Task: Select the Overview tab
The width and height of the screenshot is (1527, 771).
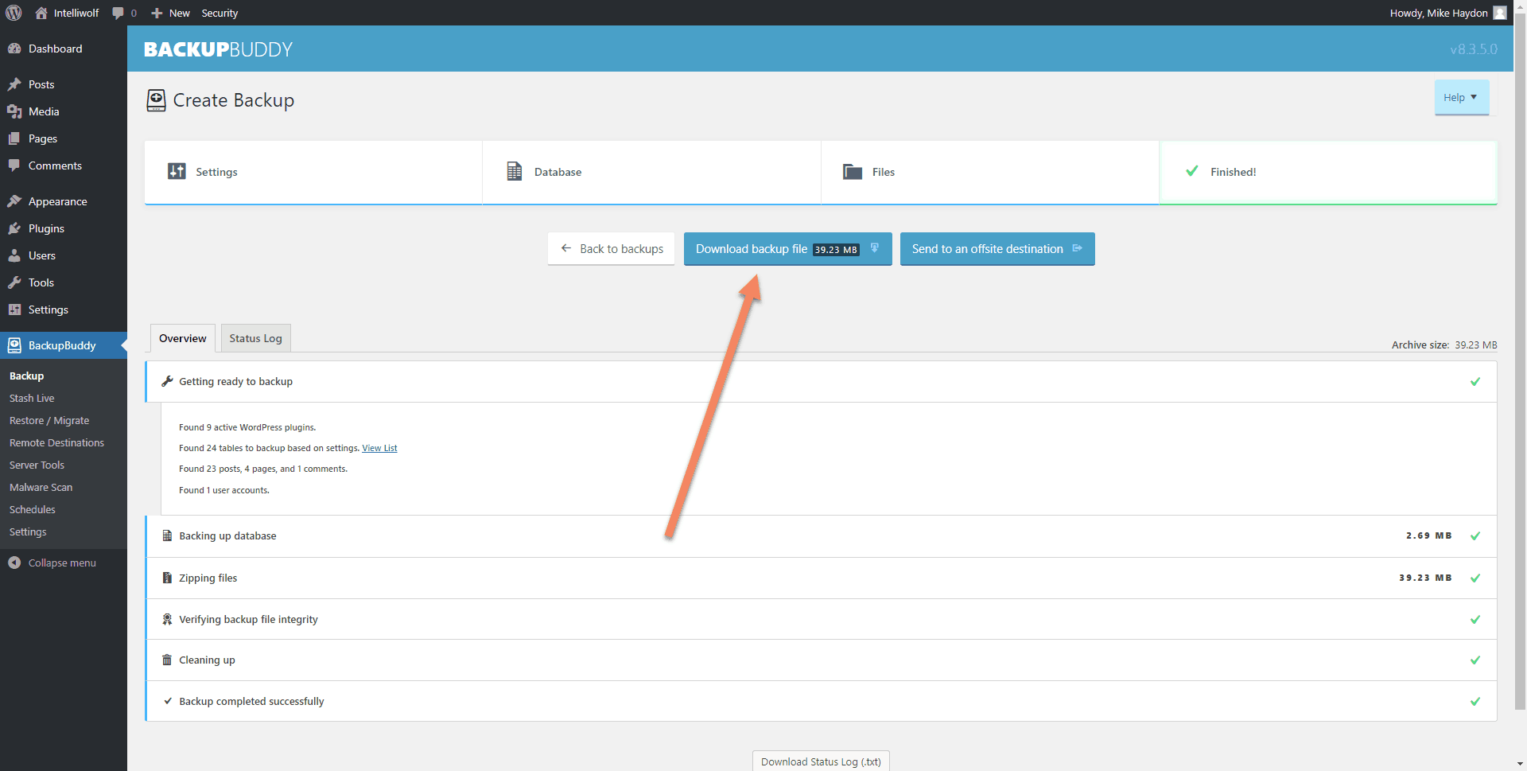Action: [x=181, y=337]
